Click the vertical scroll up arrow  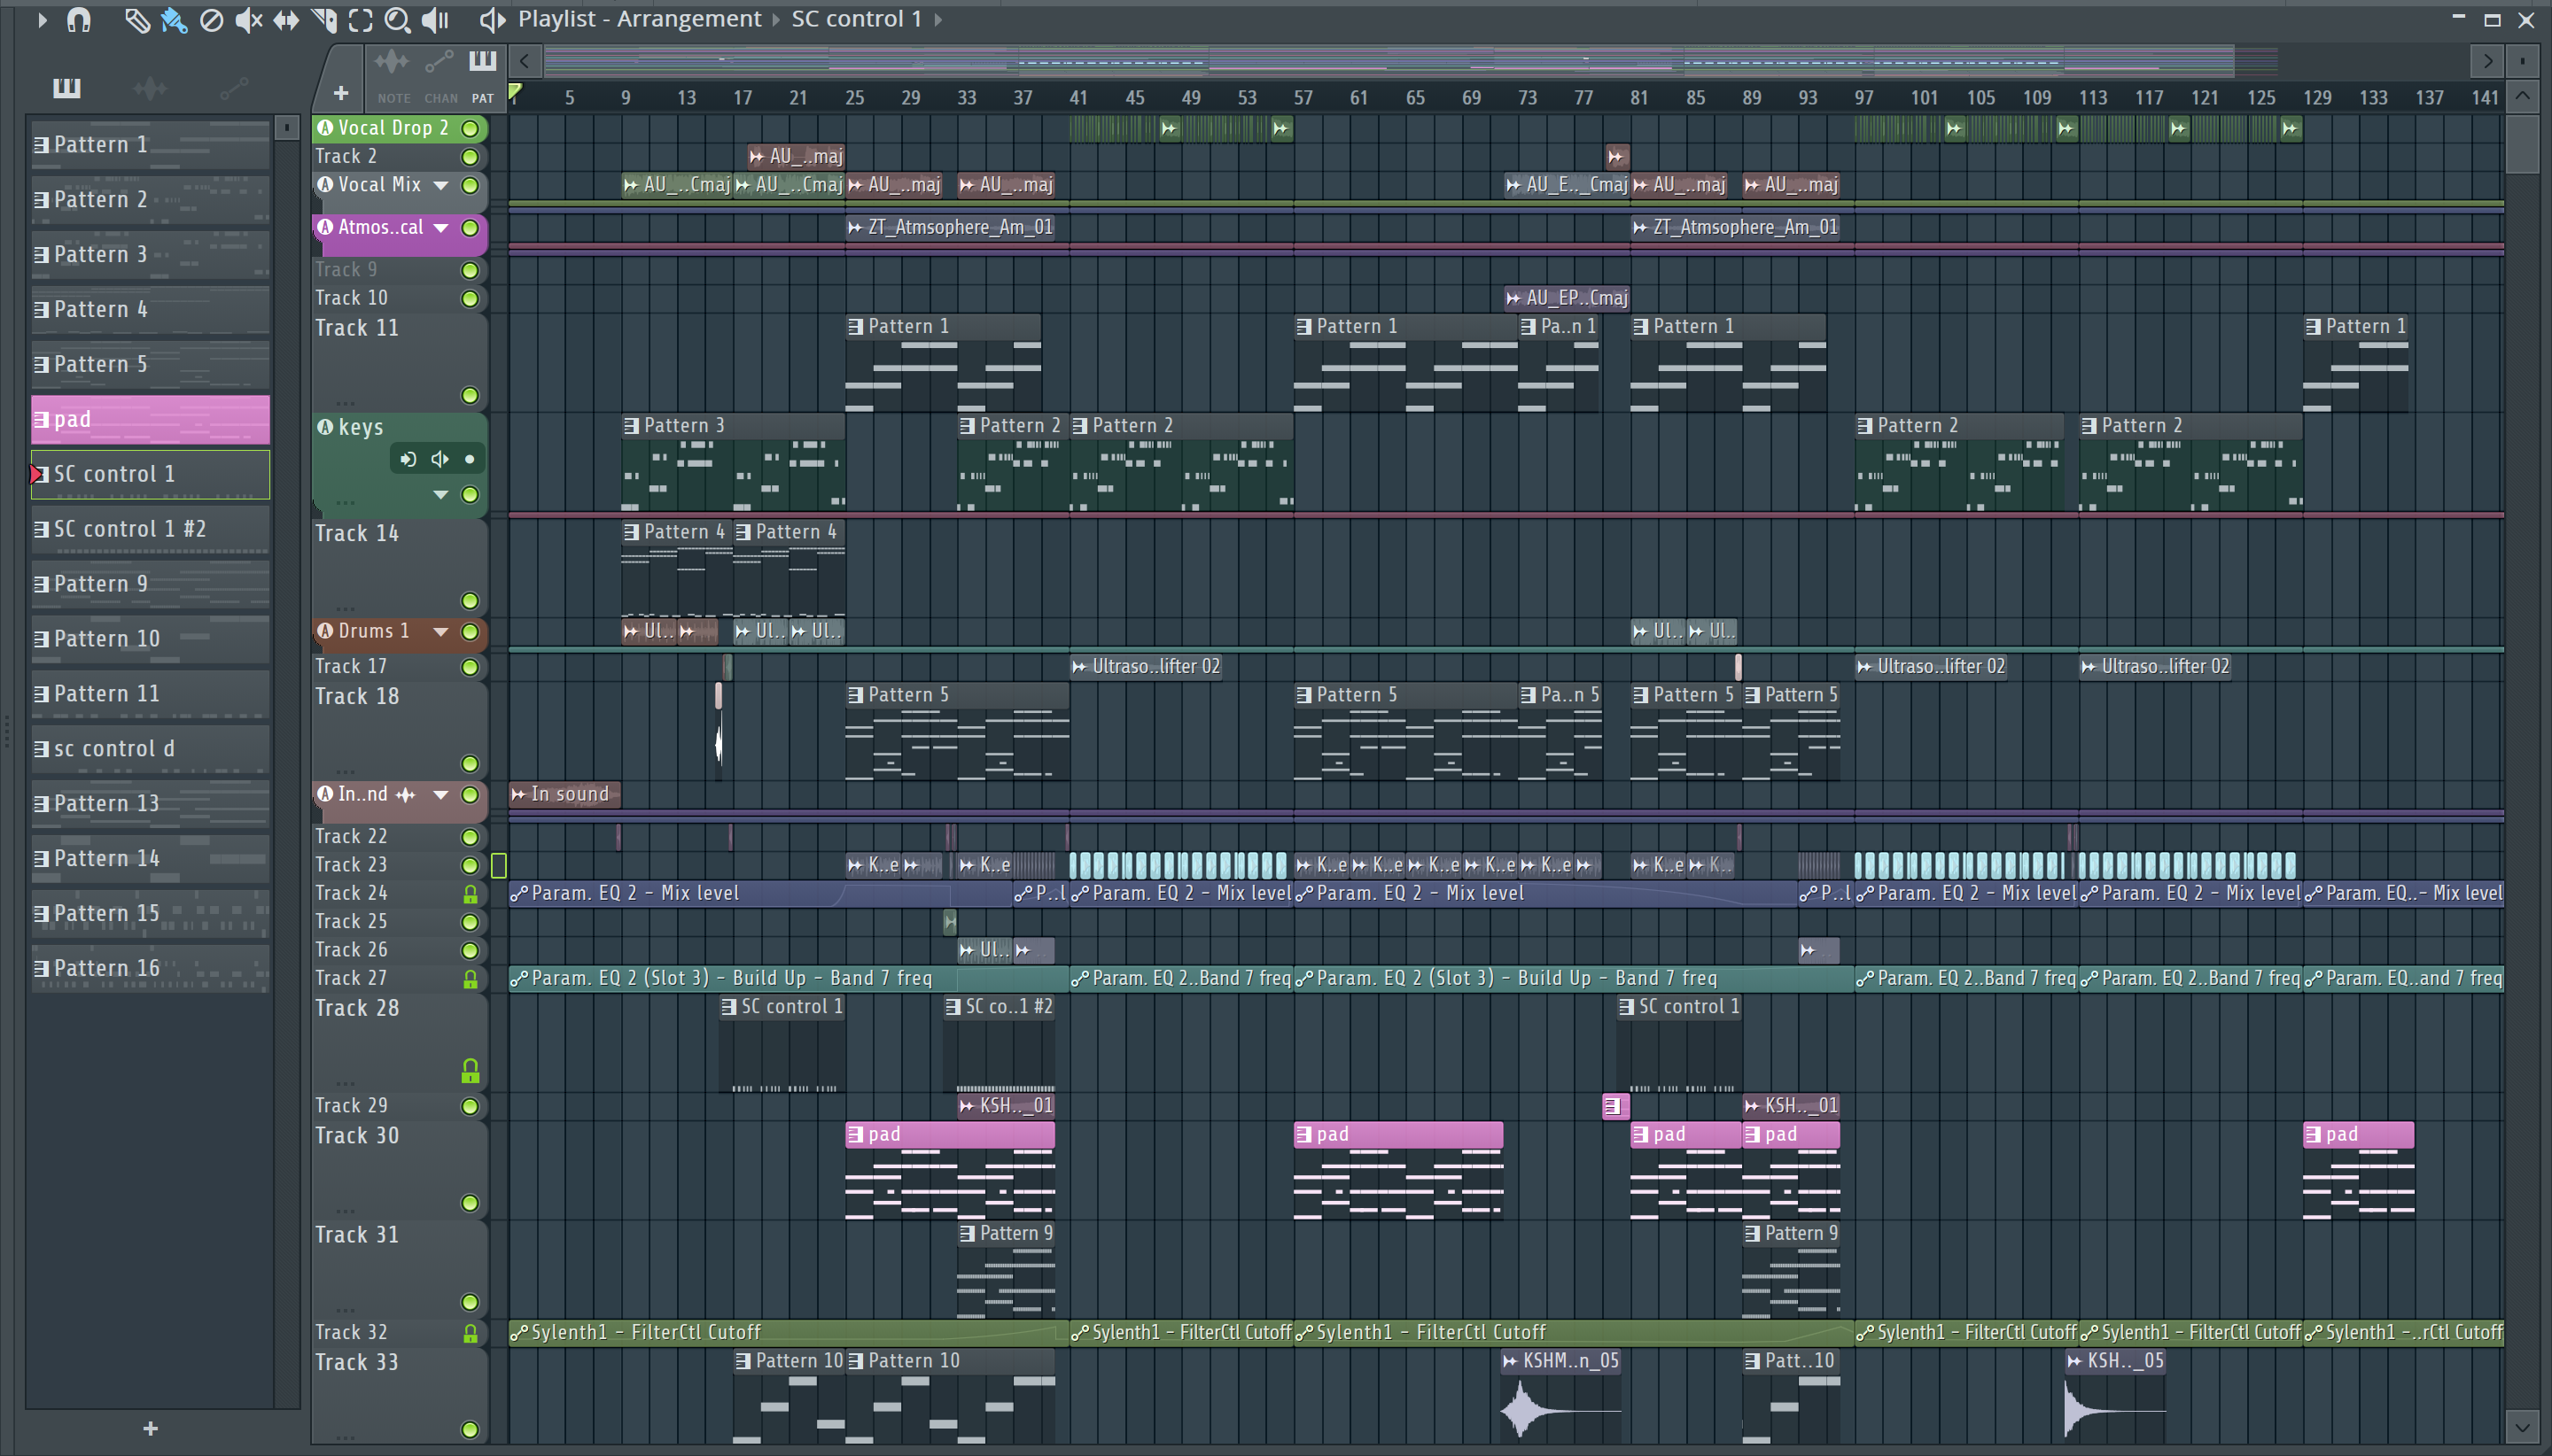2522,97
